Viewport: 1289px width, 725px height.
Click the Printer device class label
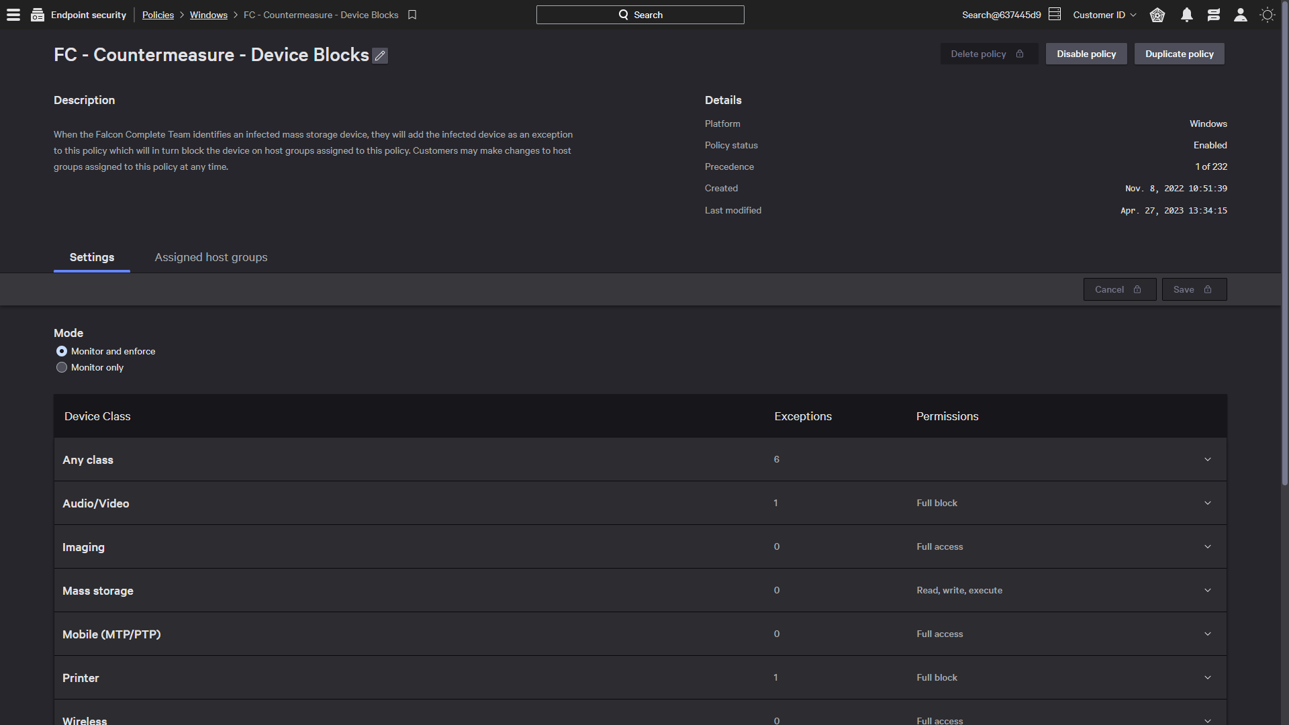81,678
